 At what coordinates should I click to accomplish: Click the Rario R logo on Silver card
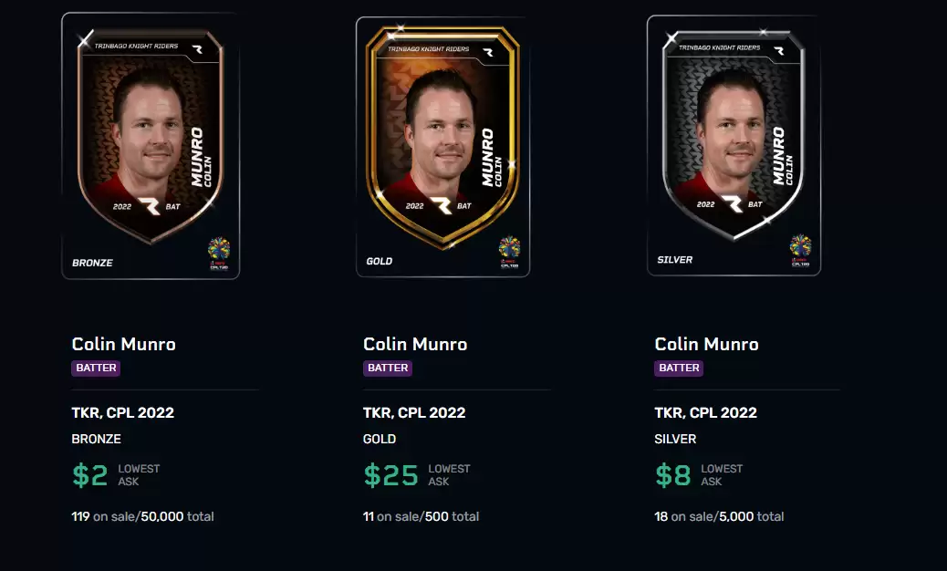click(732, 204)
